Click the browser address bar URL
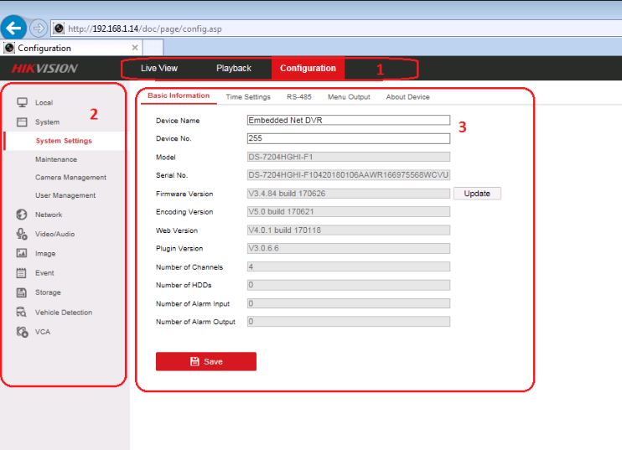Viewport: 622px width, 450px height. (x=145, y=29)
